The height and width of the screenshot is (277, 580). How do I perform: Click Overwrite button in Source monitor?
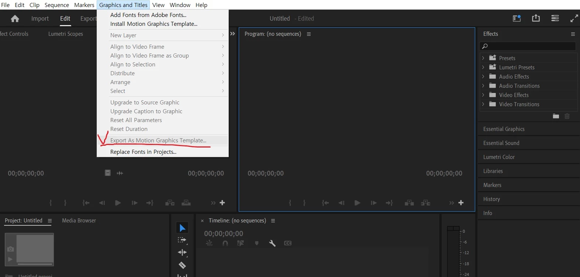click(186, 203)
